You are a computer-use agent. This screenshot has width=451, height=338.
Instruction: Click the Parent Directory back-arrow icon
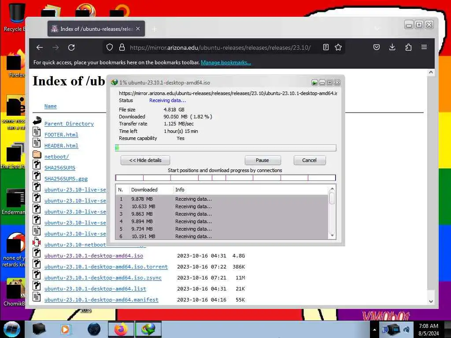point(37,121)
